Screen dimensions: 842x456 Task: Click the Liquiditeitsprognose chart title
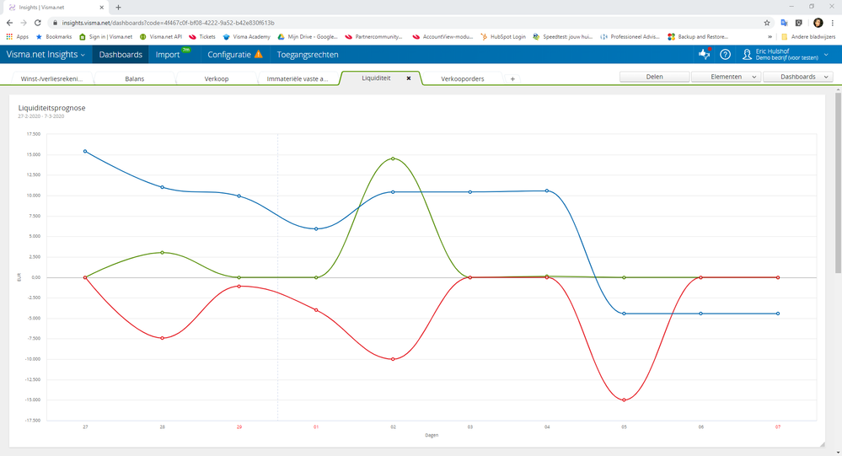click(51, 107)
